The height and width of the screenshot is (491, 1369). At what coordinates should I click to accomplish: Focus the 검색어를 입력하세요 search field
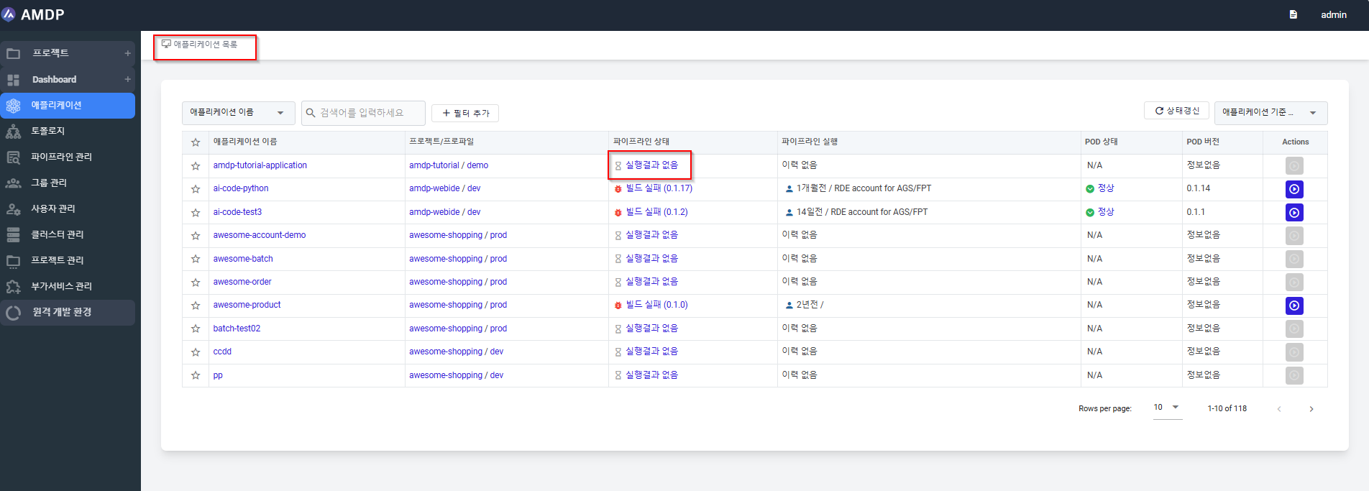(x=363, y=113)
